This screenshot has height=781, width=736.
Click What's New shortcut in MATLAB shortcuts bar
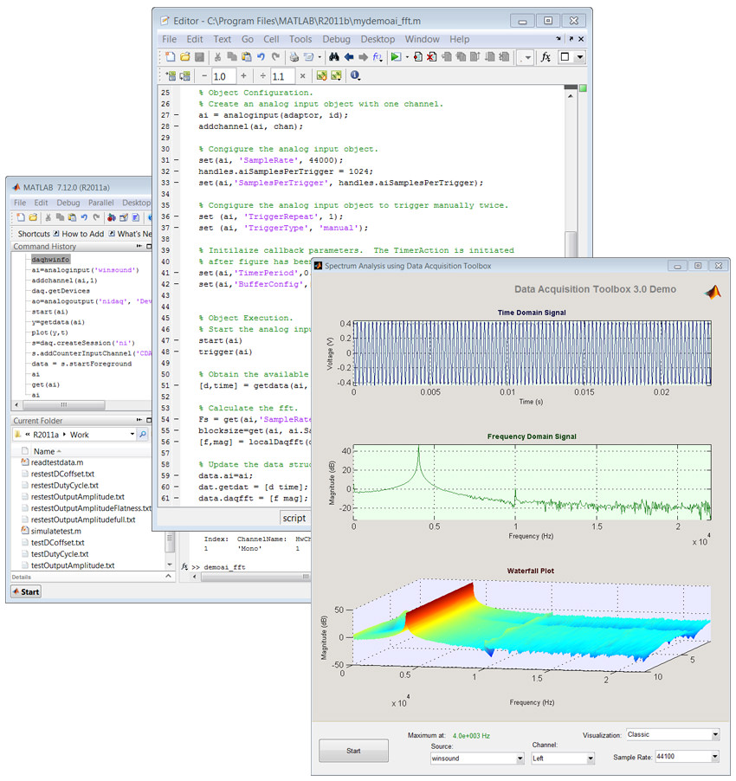[x=130, y=234]
